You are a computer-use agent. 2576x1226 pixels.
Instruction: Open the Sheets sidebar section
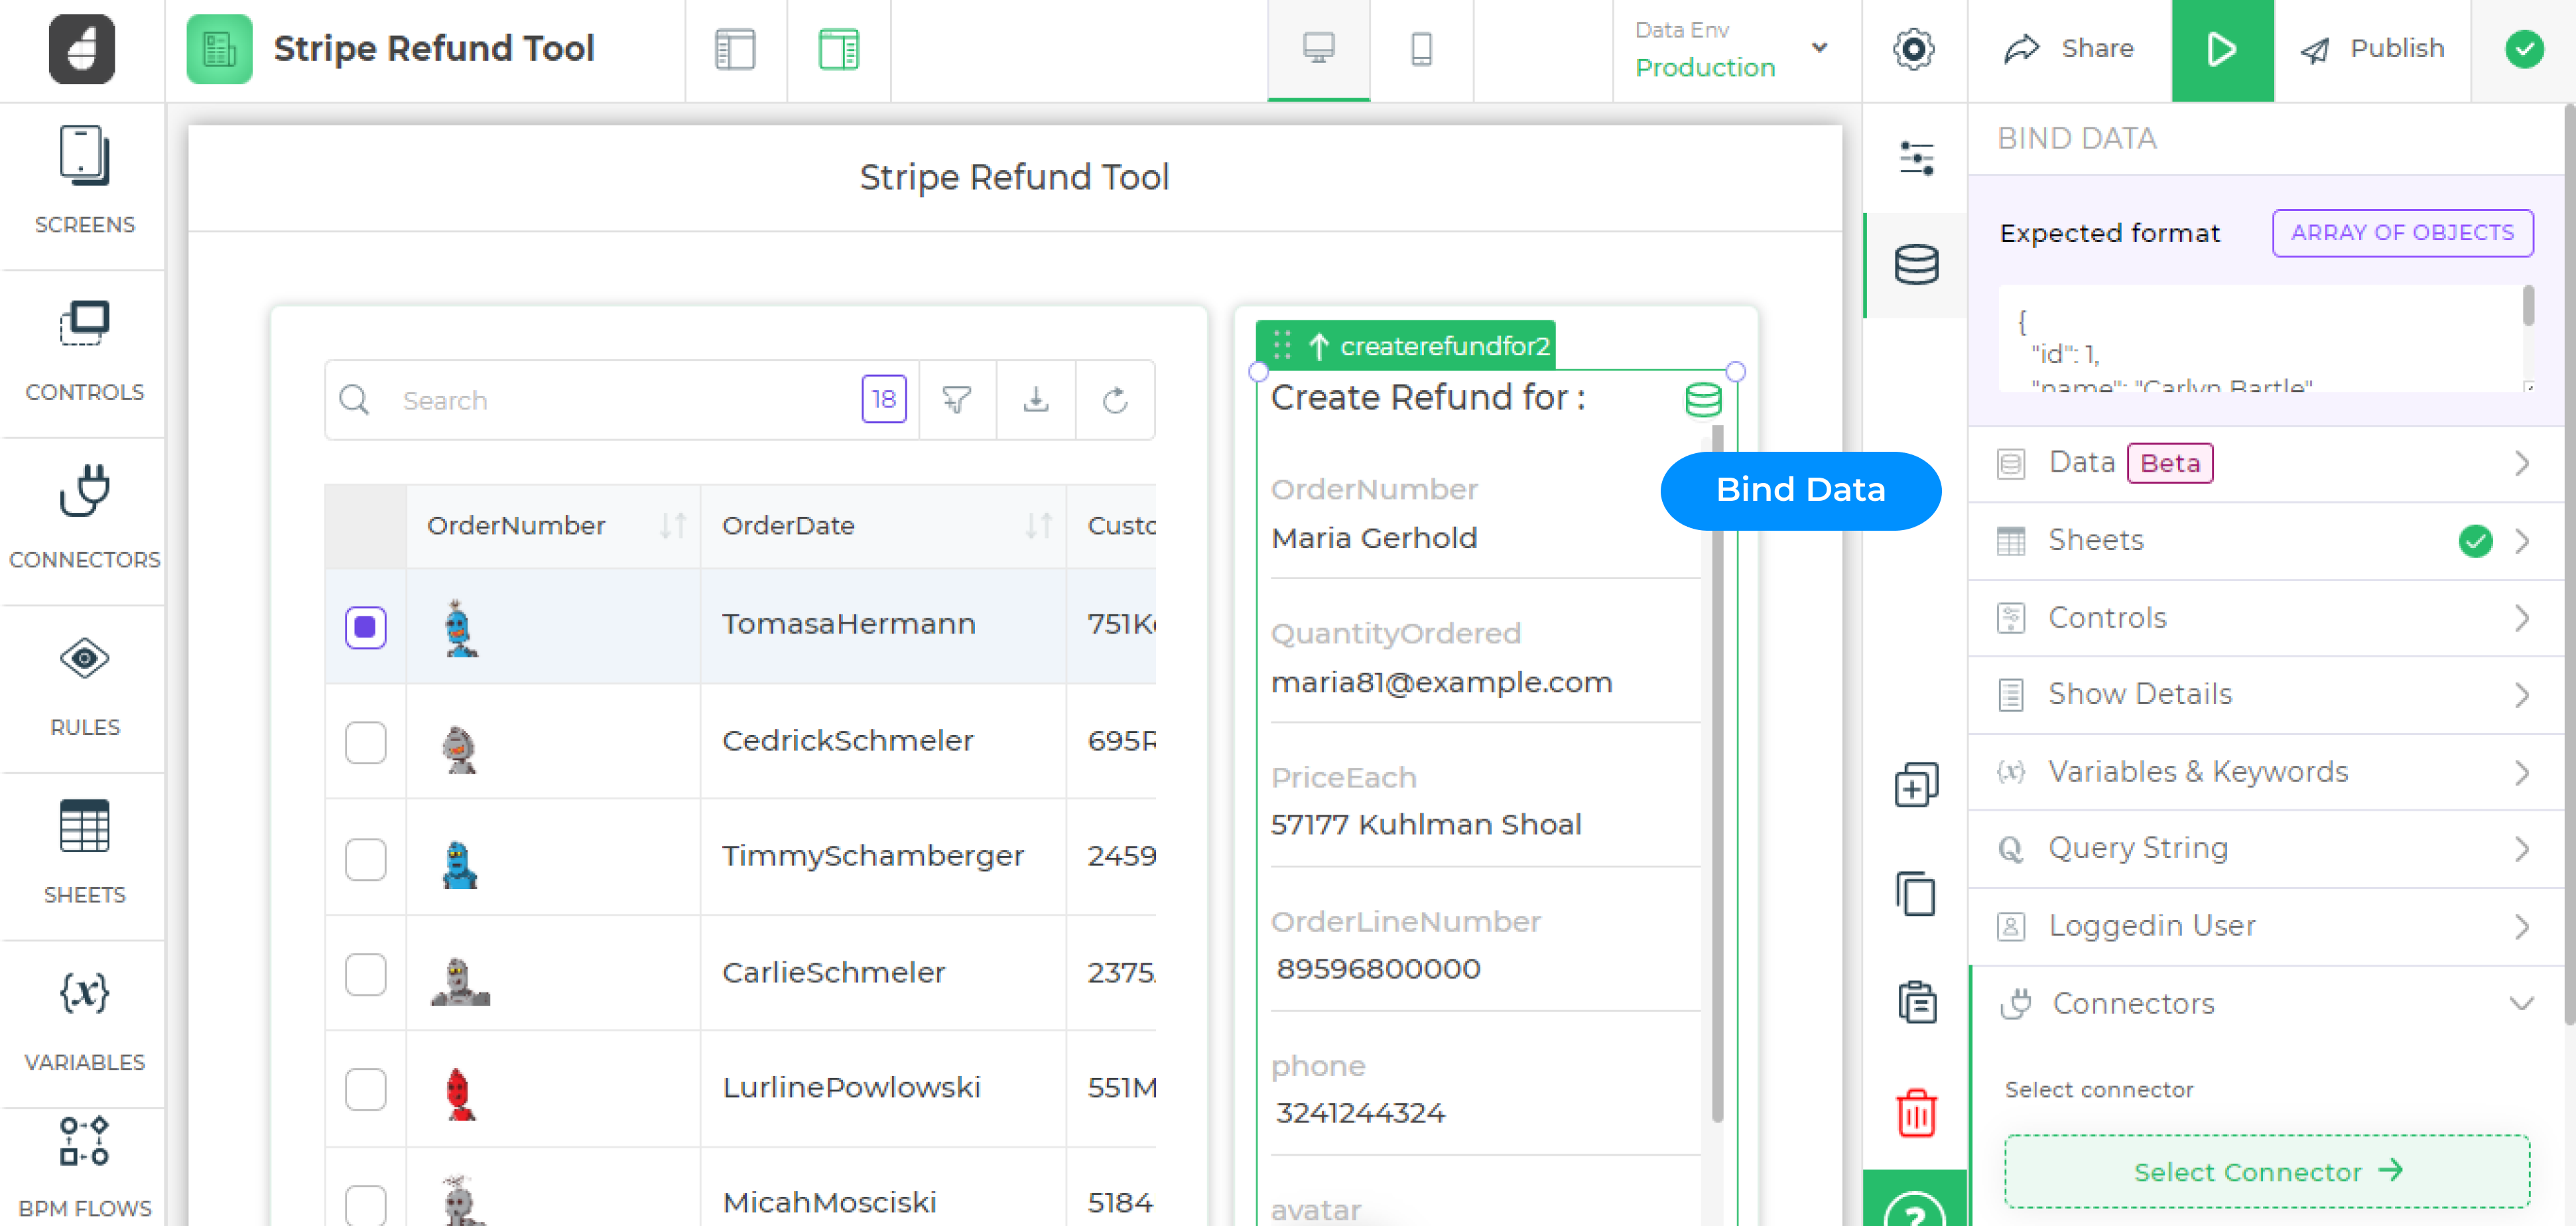[84, 853]
